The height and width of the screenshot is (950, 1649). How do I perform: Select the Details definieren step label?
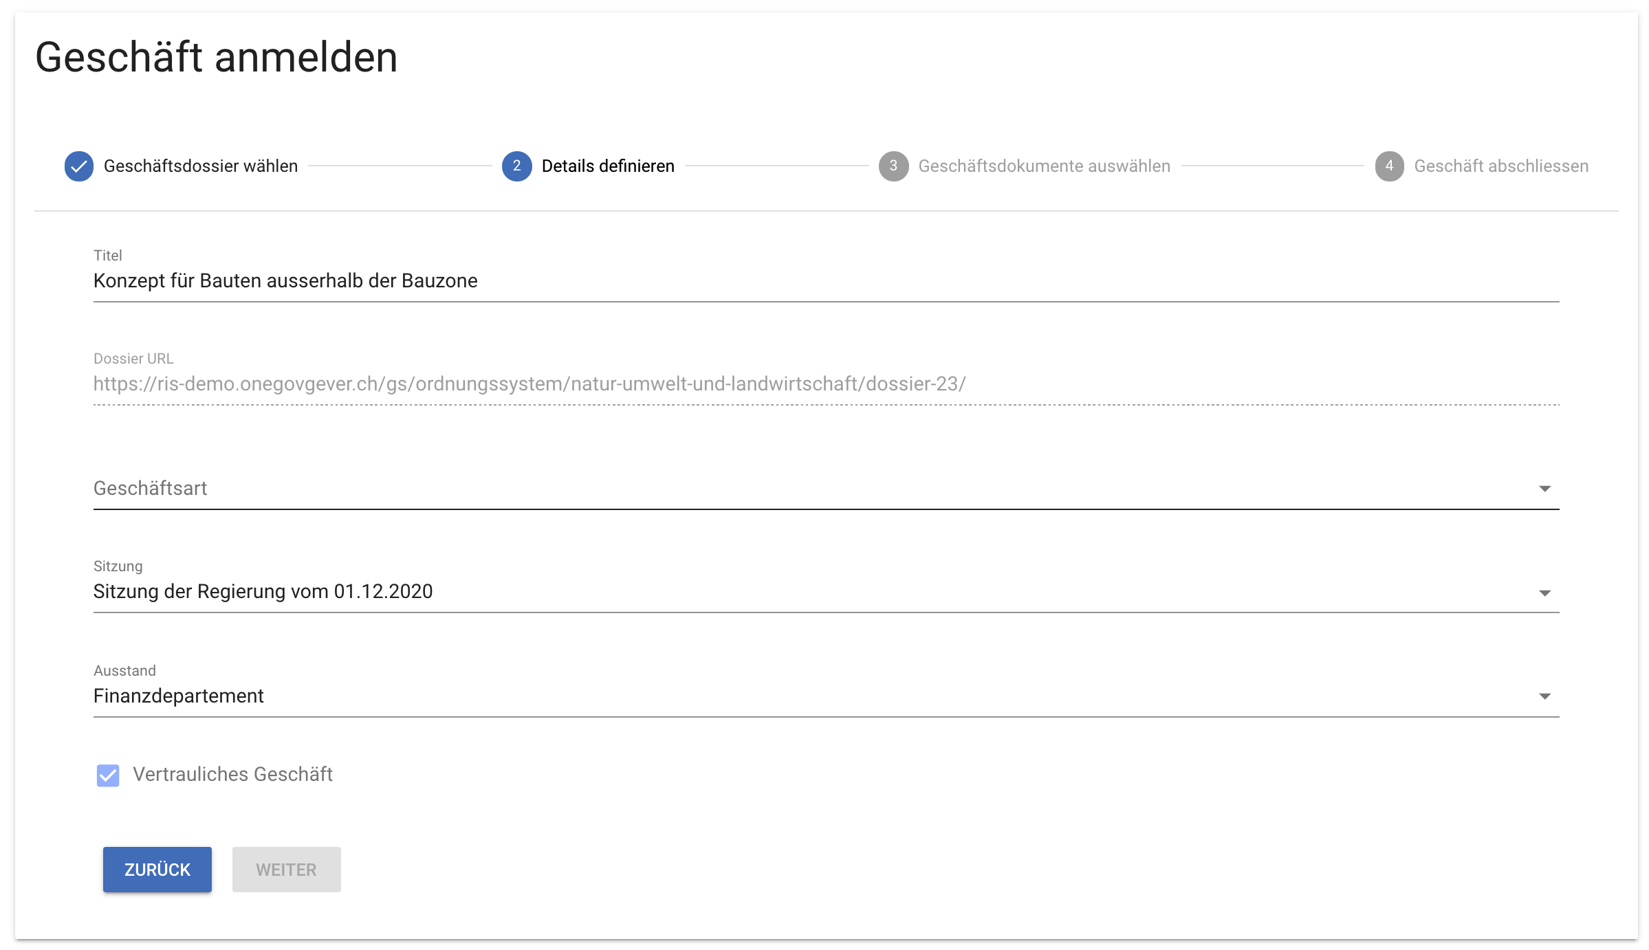point(608,166)
